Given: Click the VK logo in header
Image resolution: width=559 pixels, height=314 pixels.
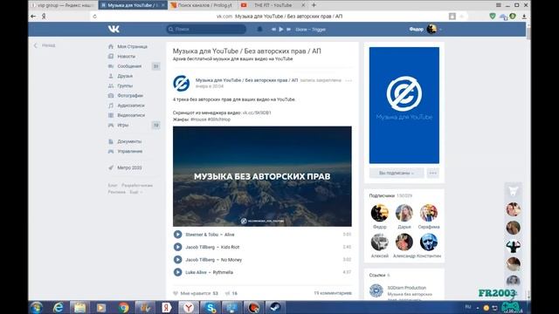Looking at the screenshot, I should point(114,29).
